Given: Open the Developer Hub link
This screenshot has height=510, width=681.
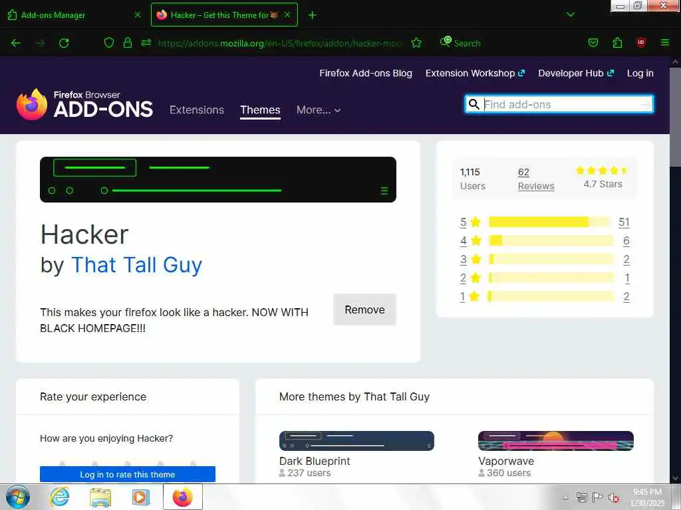Looking at the screenshot, I should pyautogui.click(x=576, y=73).
